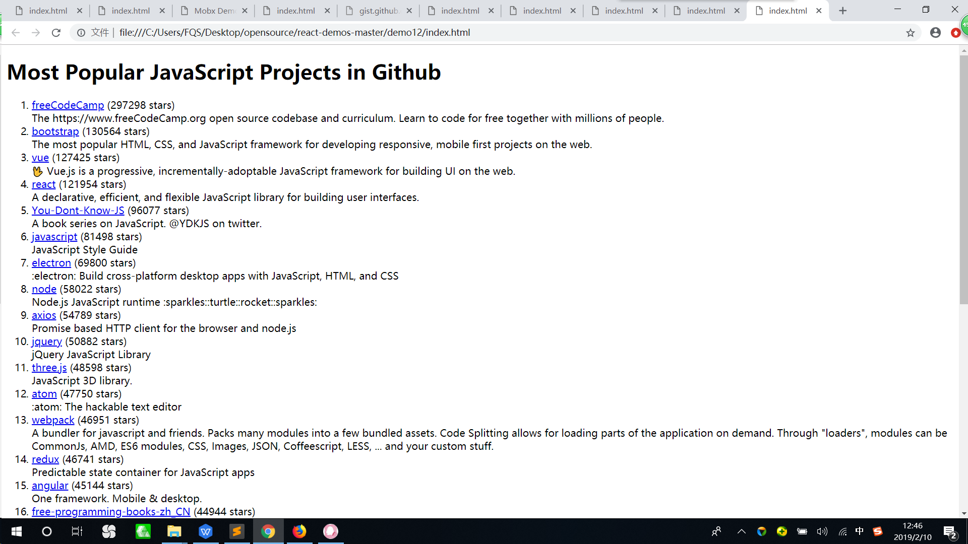Image resolution: width=968 pixels, height=544 pixels.
Task: Click the text JavaScript Style Guide
Action: coord(85,250)
